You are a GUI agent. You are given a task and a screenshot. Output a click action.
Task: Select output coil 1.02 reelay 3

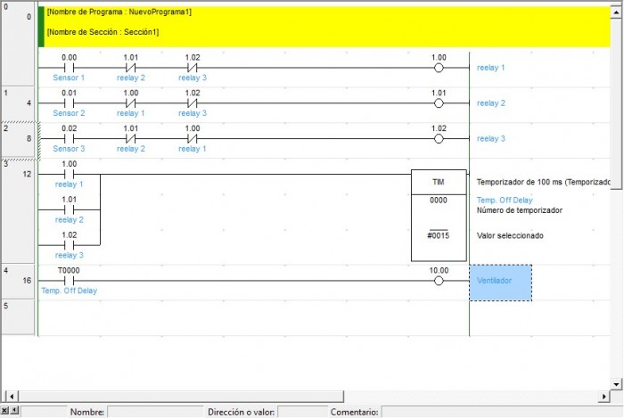(439, 138)
